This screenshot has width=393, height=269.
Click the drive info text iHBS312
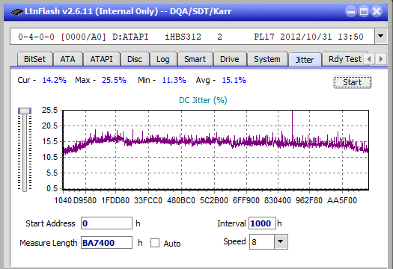(183, 37)
